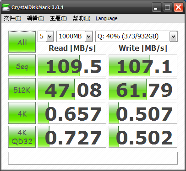The image size is (186, 171).
Task: Expand the 1000MB test size dropdown
Action: point(75,36)
